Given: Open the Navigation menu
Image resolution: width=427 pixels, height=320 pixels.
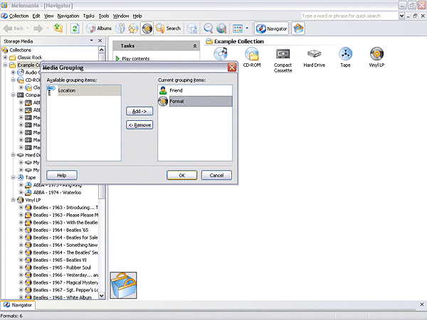Looking at the screenshot, I should (68, 16).
